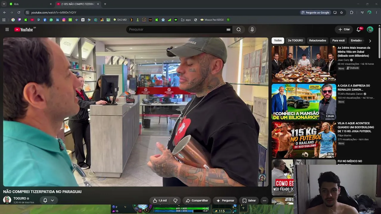Open Chrome profile avatar in toolbar
381x214 pixels.
point(369,12)
